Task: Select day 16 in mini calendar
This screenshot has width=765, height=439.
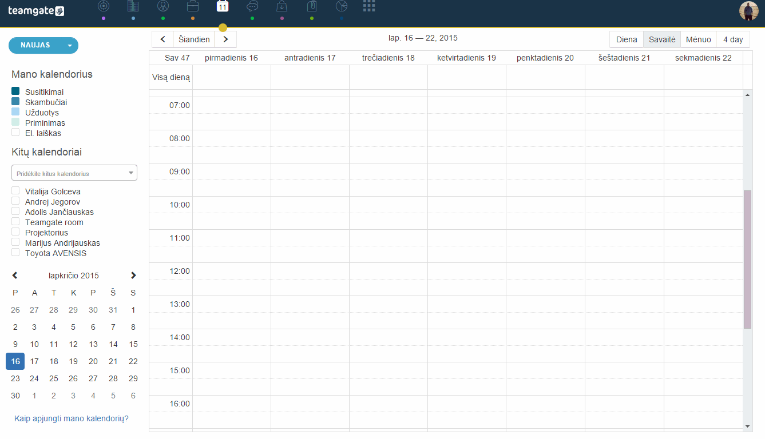Action: [15, 361]
